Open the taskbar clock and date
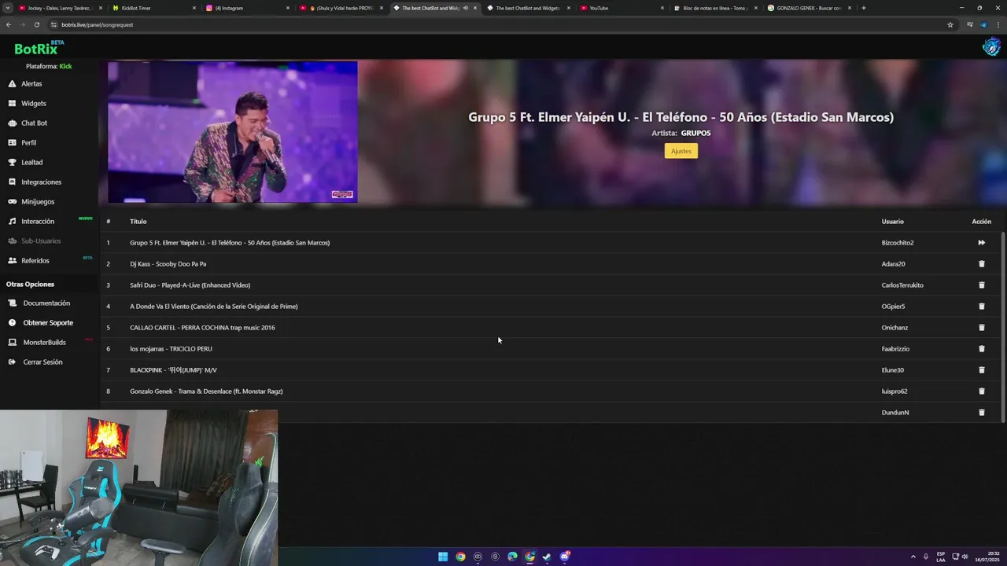The height and width of the screenshot is (566, 1007). coord(989,557)
